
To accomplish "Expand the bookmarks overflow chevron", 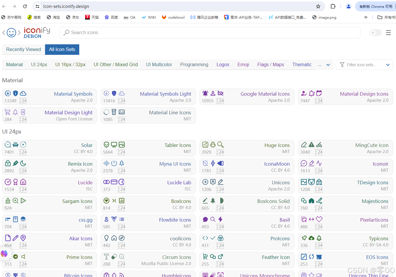I will [x=366, y=17].
